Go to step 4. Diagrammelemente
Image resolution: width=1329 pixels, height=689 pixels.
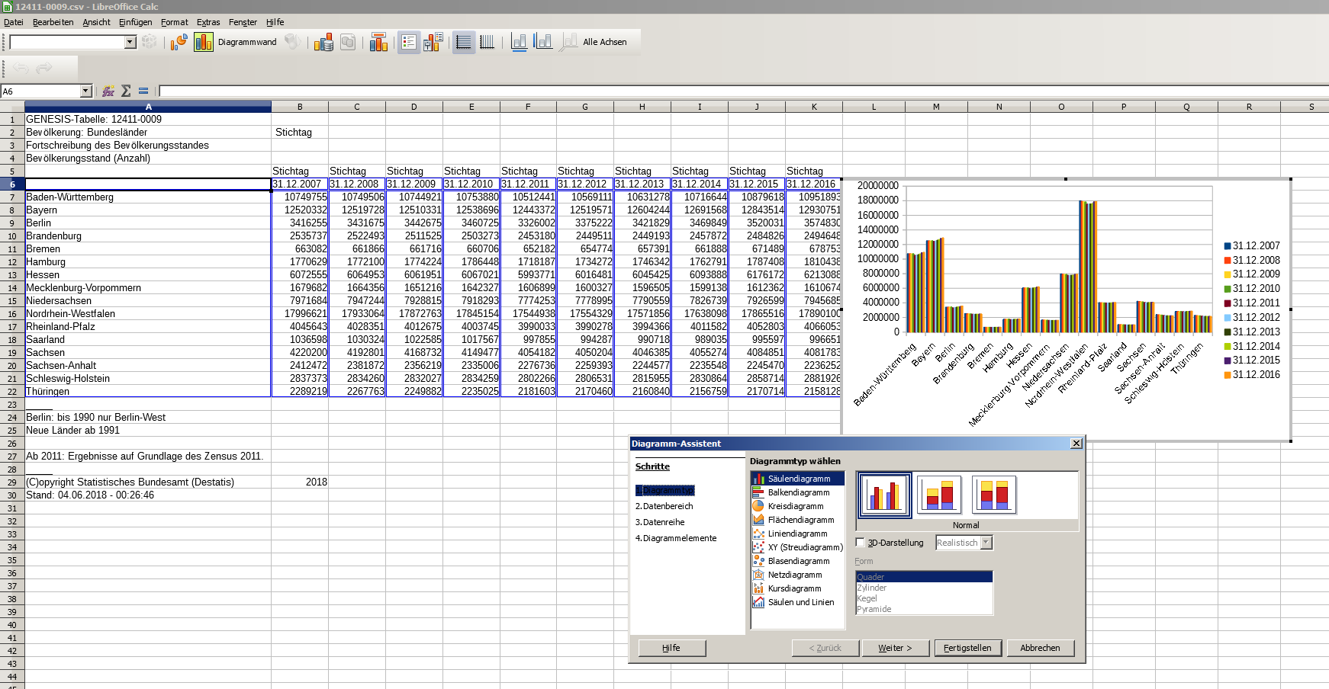click(676, 538)
